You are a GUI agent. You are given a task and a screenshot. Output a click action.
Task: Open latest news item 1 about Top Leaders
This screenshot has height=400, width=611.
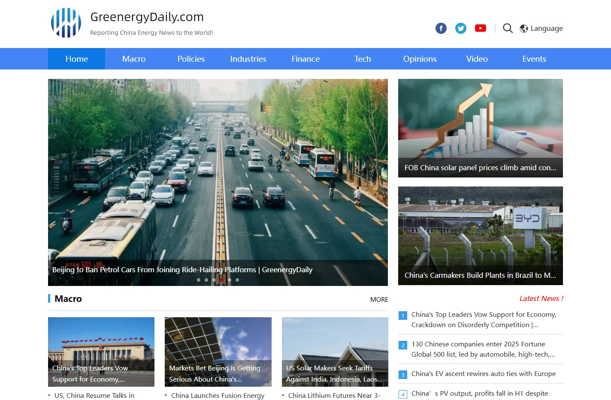point(484,320)
